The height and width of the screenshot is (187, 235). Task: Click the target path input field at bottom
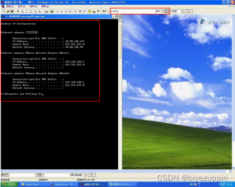57,175
